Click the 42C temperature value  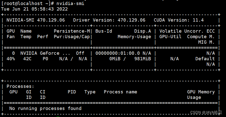click(27, 59)
